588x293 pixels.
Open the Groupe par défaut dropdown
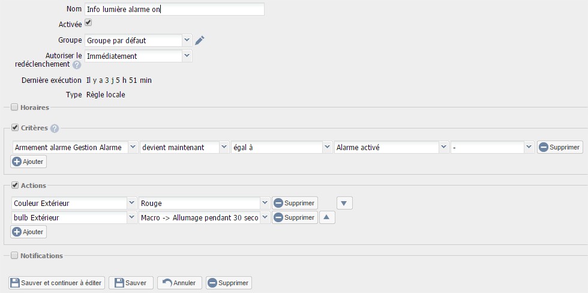coord(139,40)
